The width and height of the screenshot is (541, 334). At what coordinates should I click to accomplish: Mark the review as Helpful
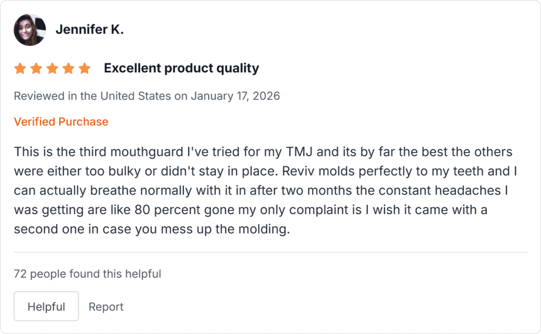tap(46, 307)
